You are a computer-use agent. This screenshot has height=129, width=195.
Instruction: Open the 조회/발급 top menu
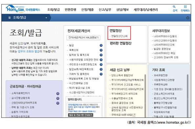click(x=54, y=10)
